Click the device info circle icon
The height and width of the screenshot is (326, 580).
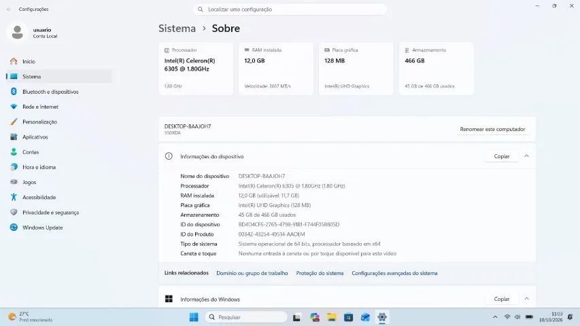point(169,156)
